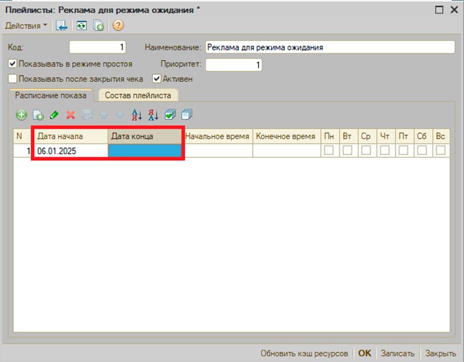Tick the Пн checkbox in row 1
This screenshot has height=362, width=464.
(x=329, y=150)
